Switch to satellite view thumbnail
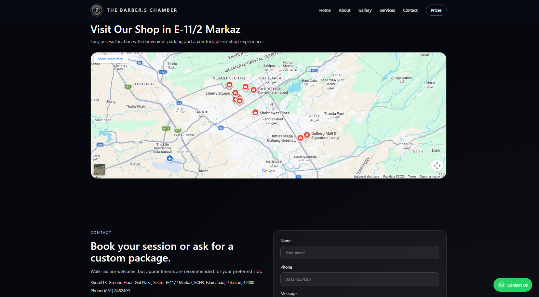539x297 pixels. click(x=100, y=169)
